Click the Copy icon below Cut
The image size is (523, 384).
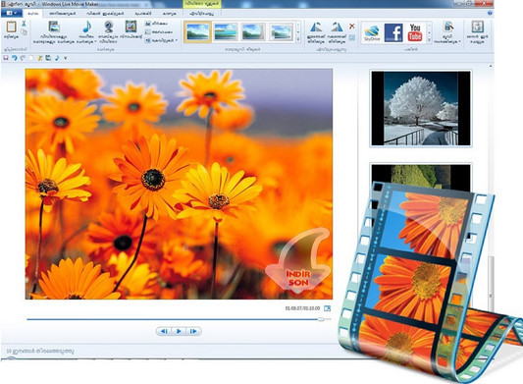(24, 32)
